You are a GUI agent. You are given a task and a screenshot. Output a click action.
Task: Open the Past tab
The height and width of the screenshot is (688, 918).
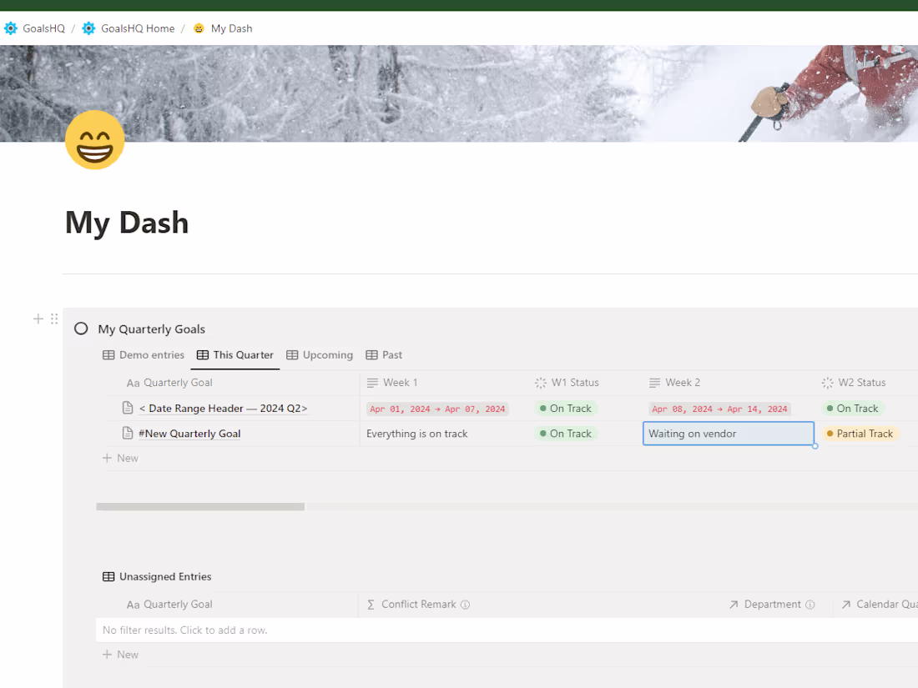click(x=384, y=354)
